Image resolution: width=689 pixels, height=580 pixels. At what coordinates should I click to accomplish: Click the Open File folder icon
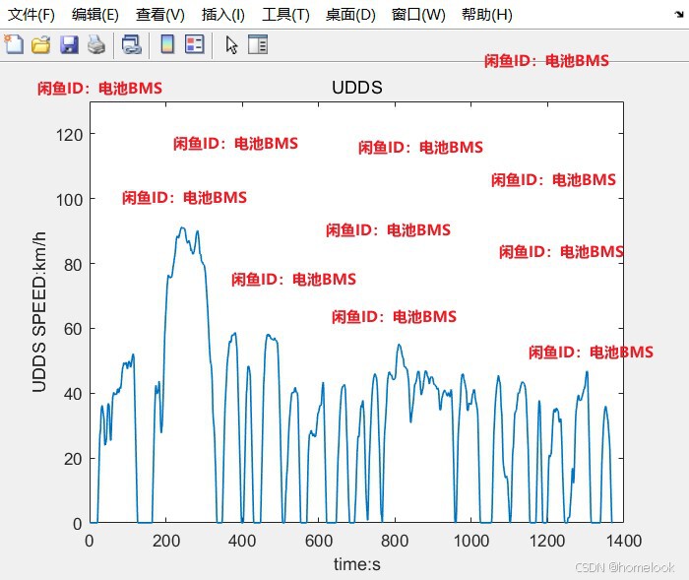(41, 45)
